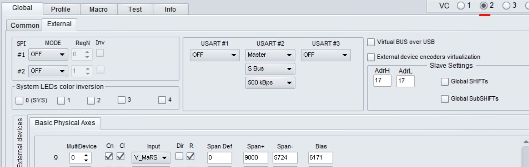Switch to the Profile tab
Image resolution: width=529 pixels, height=167 pixels.
pyautogui.click(x=60, y=9)
